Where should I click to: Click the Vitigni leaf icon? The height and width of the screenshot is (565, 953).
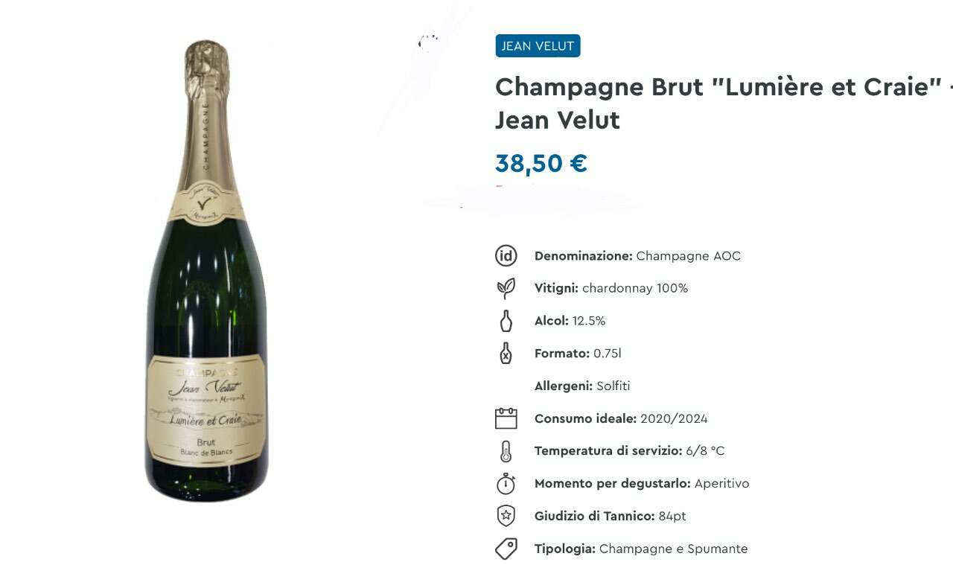[x=506, y=288]
